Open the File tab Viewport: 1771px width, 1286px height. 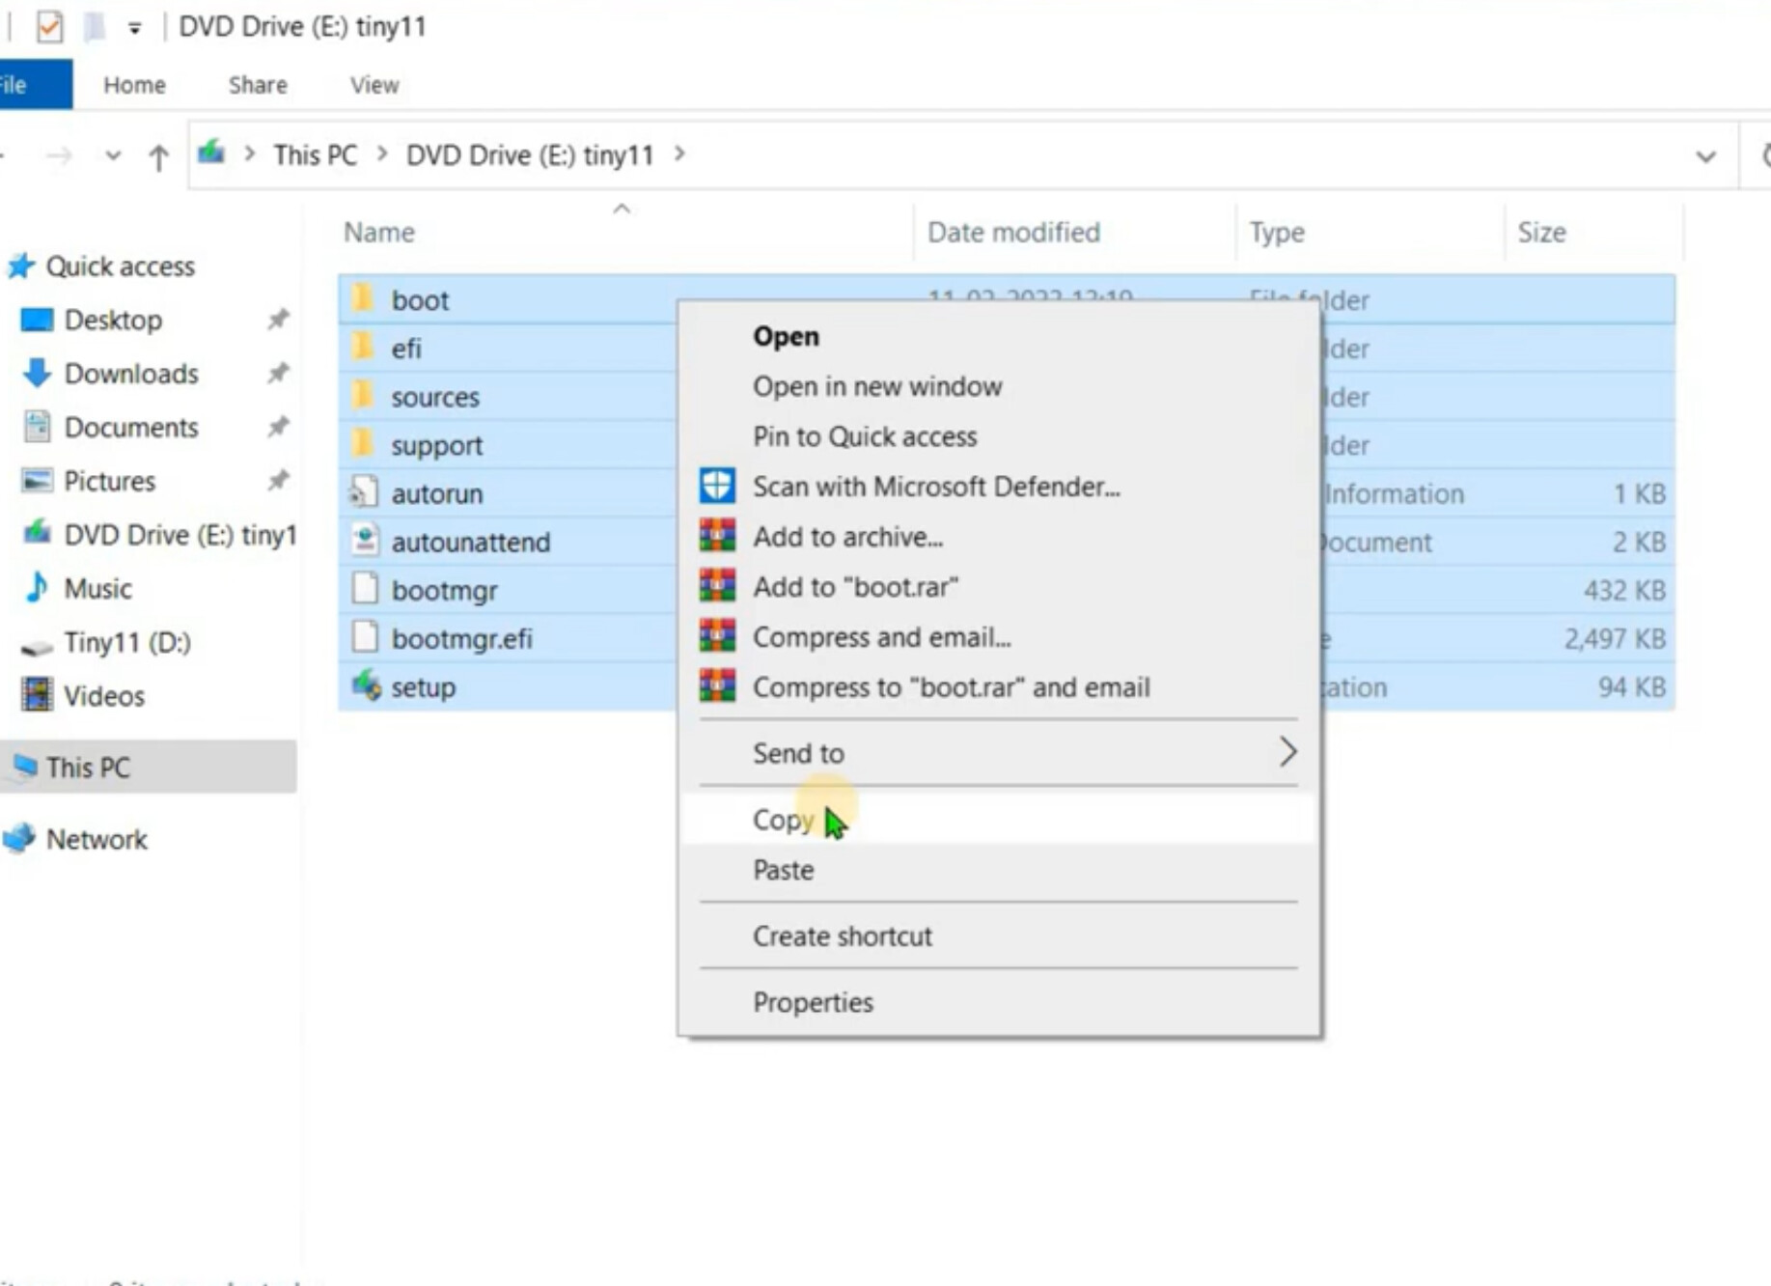35,85
